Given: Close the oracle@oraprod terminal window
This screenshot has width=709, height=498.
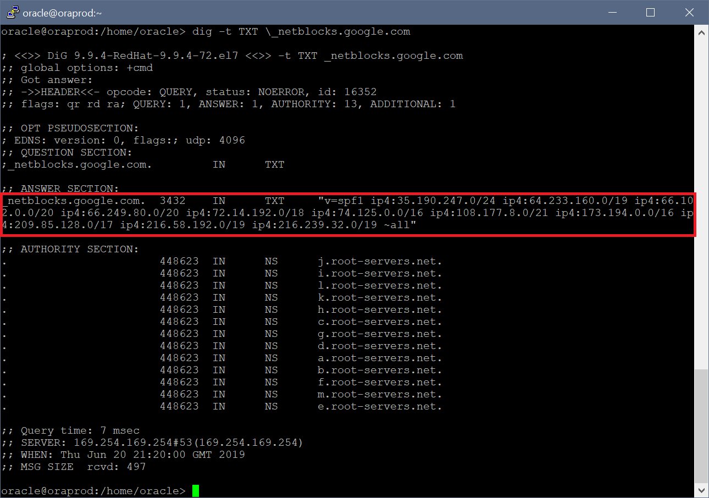Looking at the screenshot, I should [x=689, y=12].
